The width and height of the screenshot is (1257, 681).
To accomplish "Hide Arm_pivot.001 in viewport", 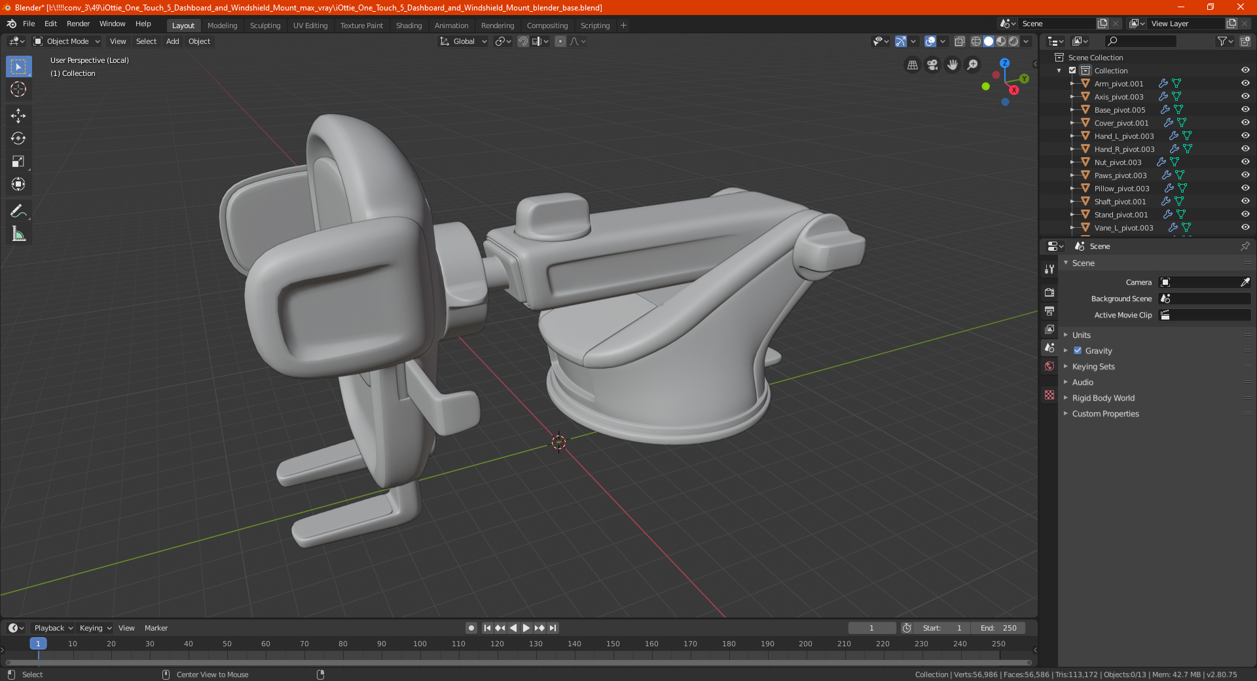I will [1245, 83].
